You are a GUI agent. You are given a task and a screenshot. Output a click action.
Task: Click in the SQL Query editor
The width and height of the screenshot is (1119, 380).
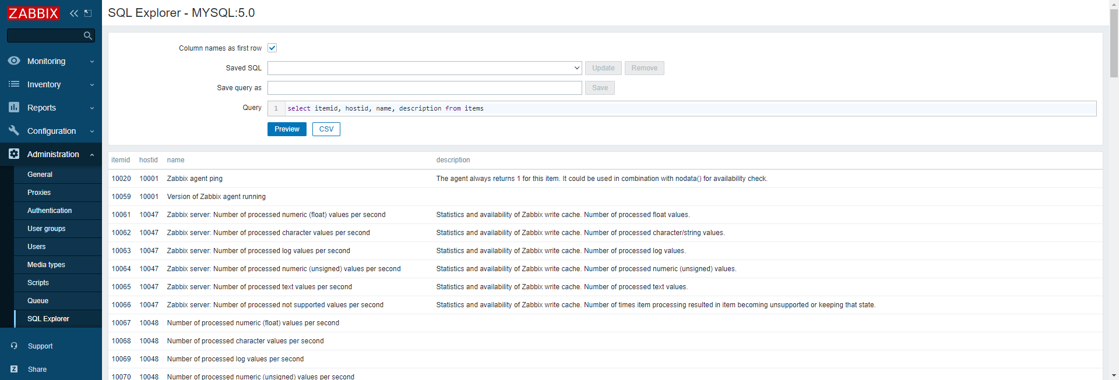[x=690, y=108]
